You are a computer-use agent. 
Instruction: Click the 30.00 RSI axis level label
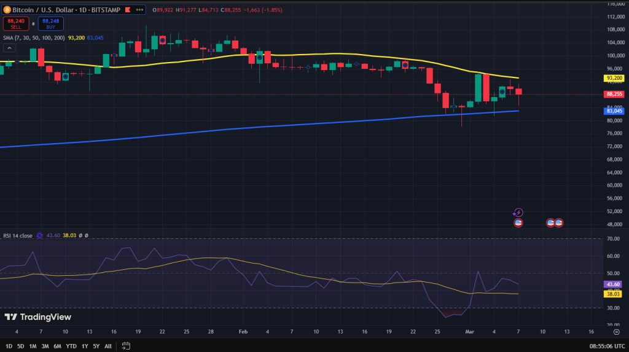pos(614,308)
